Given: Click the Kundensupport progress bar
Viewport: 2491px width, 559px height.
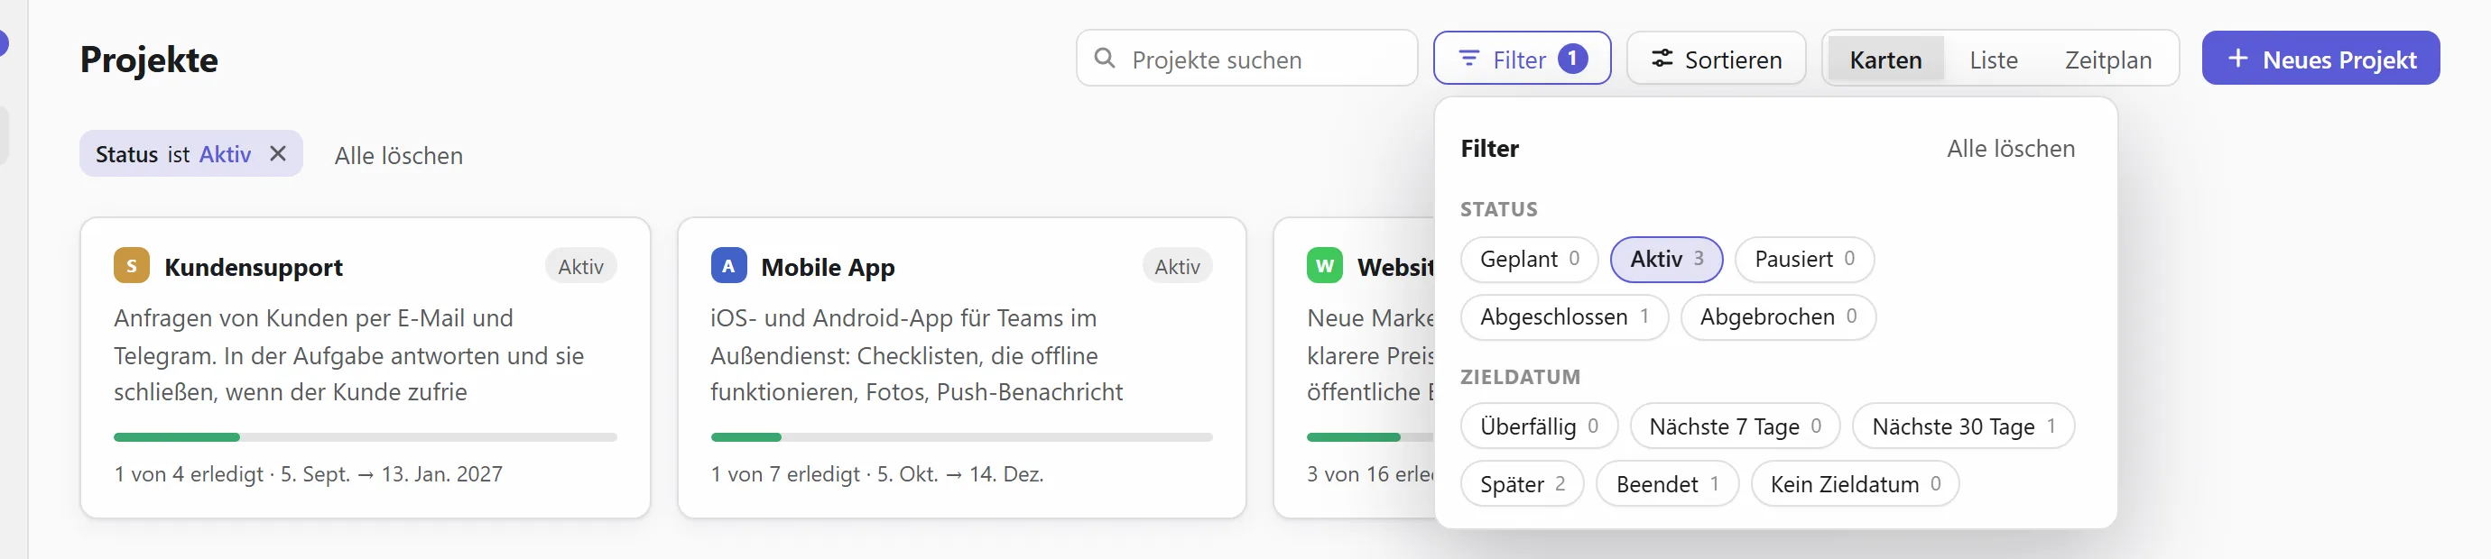Looking at the screenshot, I should pyautogui.click(x=366, y=437).
